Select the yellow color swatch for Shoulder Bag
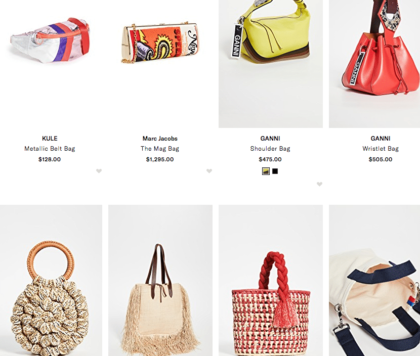Screen dimensions: 420x356 [x=266, y=171]
